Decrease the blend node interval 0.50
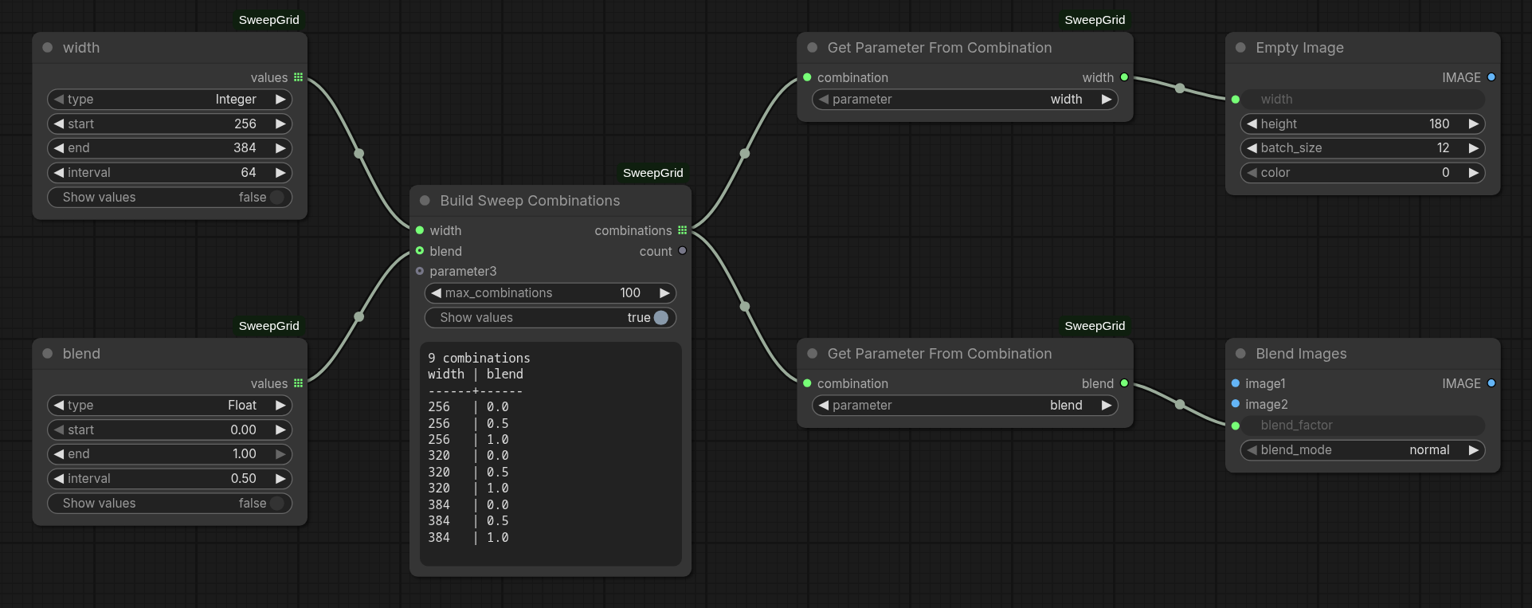This screenshot has height=608, width=1532. [59, 479]
